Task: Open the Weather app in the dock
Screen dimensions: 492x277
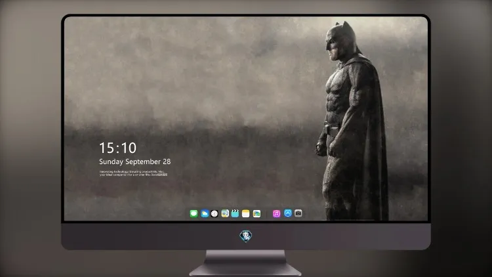Action: pyautogui.click(x=205, y=213)
